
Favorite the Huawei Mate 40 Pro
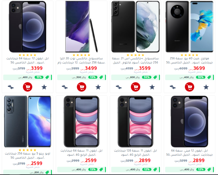coord(206,87)
